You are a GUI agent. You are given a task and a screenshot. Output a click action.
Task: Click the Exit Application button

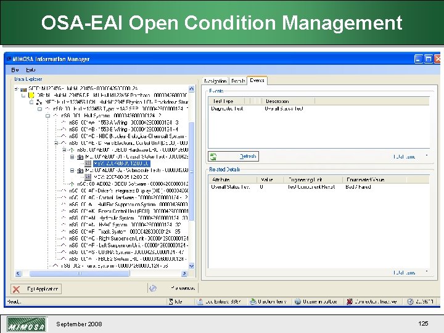click(36, 289)
